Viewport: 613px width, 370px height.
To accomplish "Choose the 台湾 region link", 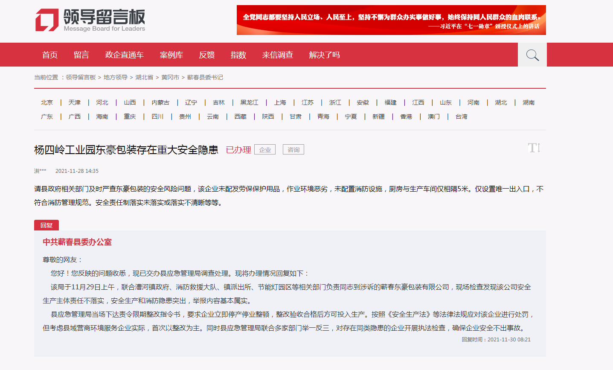I will point(461,117).
